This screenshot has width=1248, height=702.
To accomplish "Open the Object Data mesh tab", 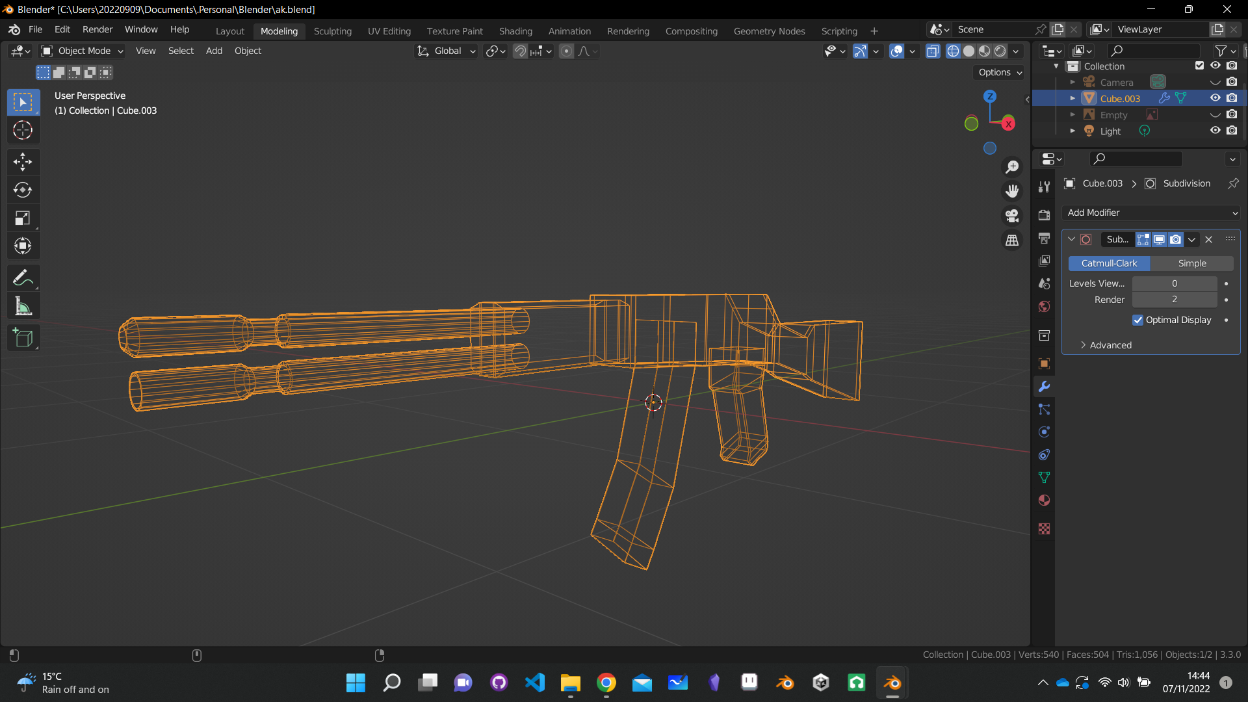I will click(x=1044, y=477).
